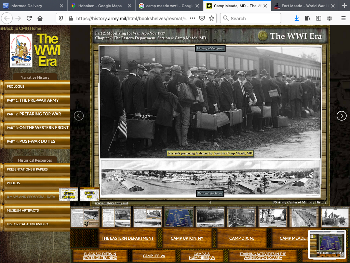Open the Camp Upton, NY link
Viewport: 350px width, 263px height.
tap(187, 238)
